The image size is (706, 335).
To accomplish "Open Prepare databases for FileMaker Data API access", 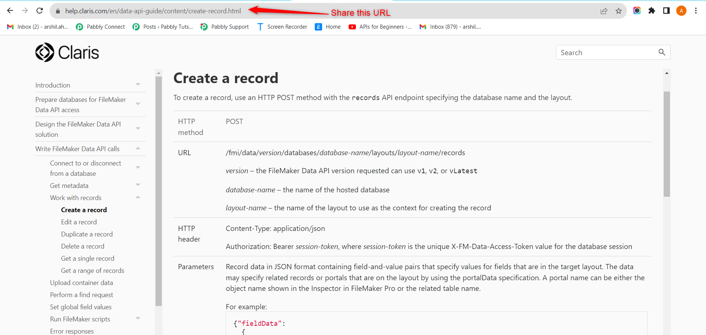I will (x=81, y=105).
